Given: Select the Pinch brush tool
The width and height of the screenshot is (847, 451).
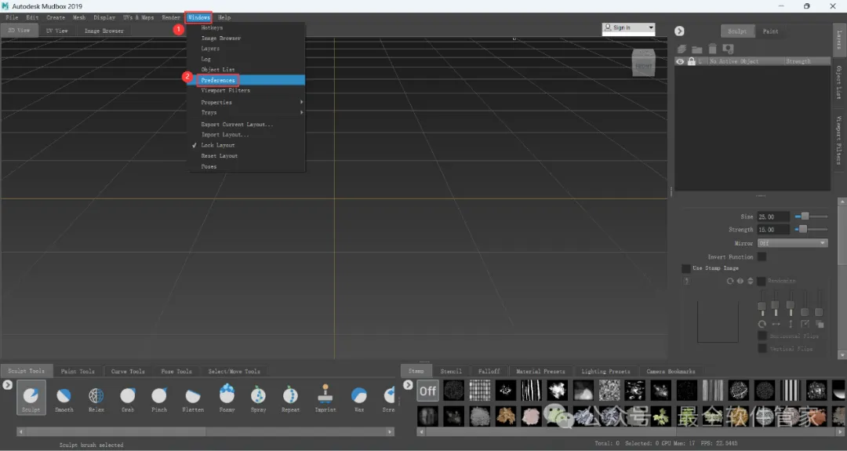Looking at the screenshot, I should click(x=158, y=398).
